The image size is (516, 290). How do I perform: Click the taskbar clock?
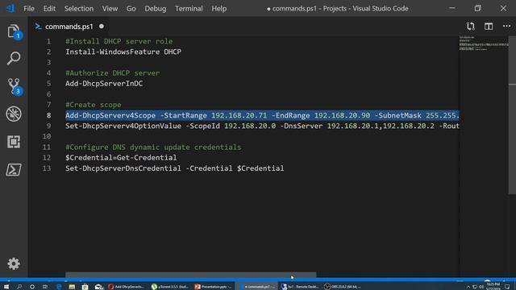493,286
